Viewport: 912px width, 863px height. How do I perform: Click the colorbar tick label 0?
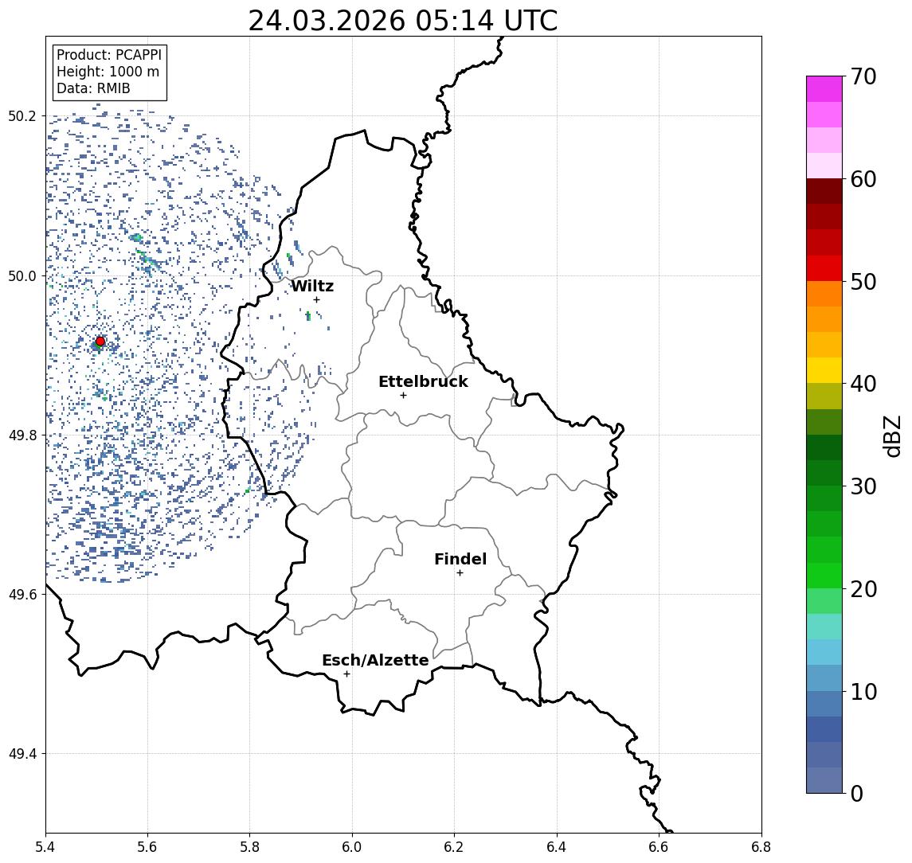pyautogui.click(x=857, y=793)
